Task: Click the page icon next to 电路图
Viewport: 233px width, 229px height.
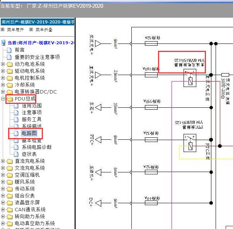Action: [16, 134]
